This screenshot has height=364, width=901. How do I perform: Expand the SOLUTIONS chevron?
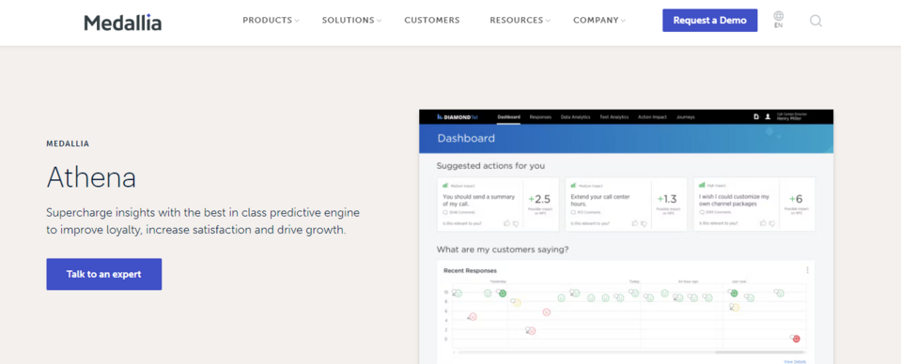click(x=380, y=21)
